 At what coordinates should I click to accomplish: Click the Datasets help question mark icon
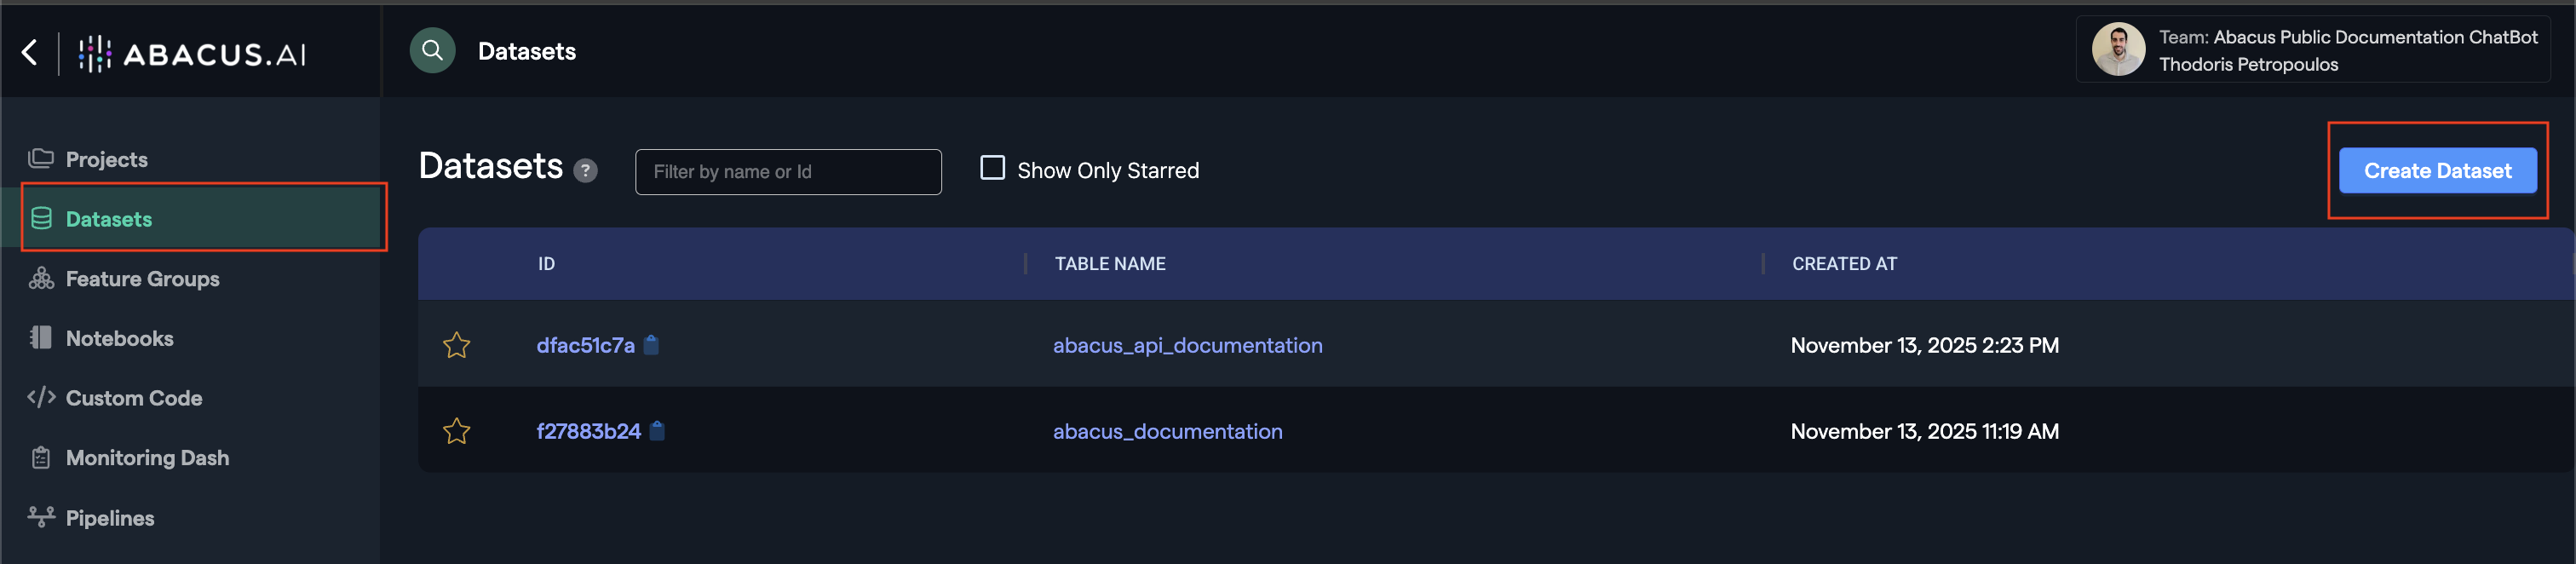pos(586,171)
